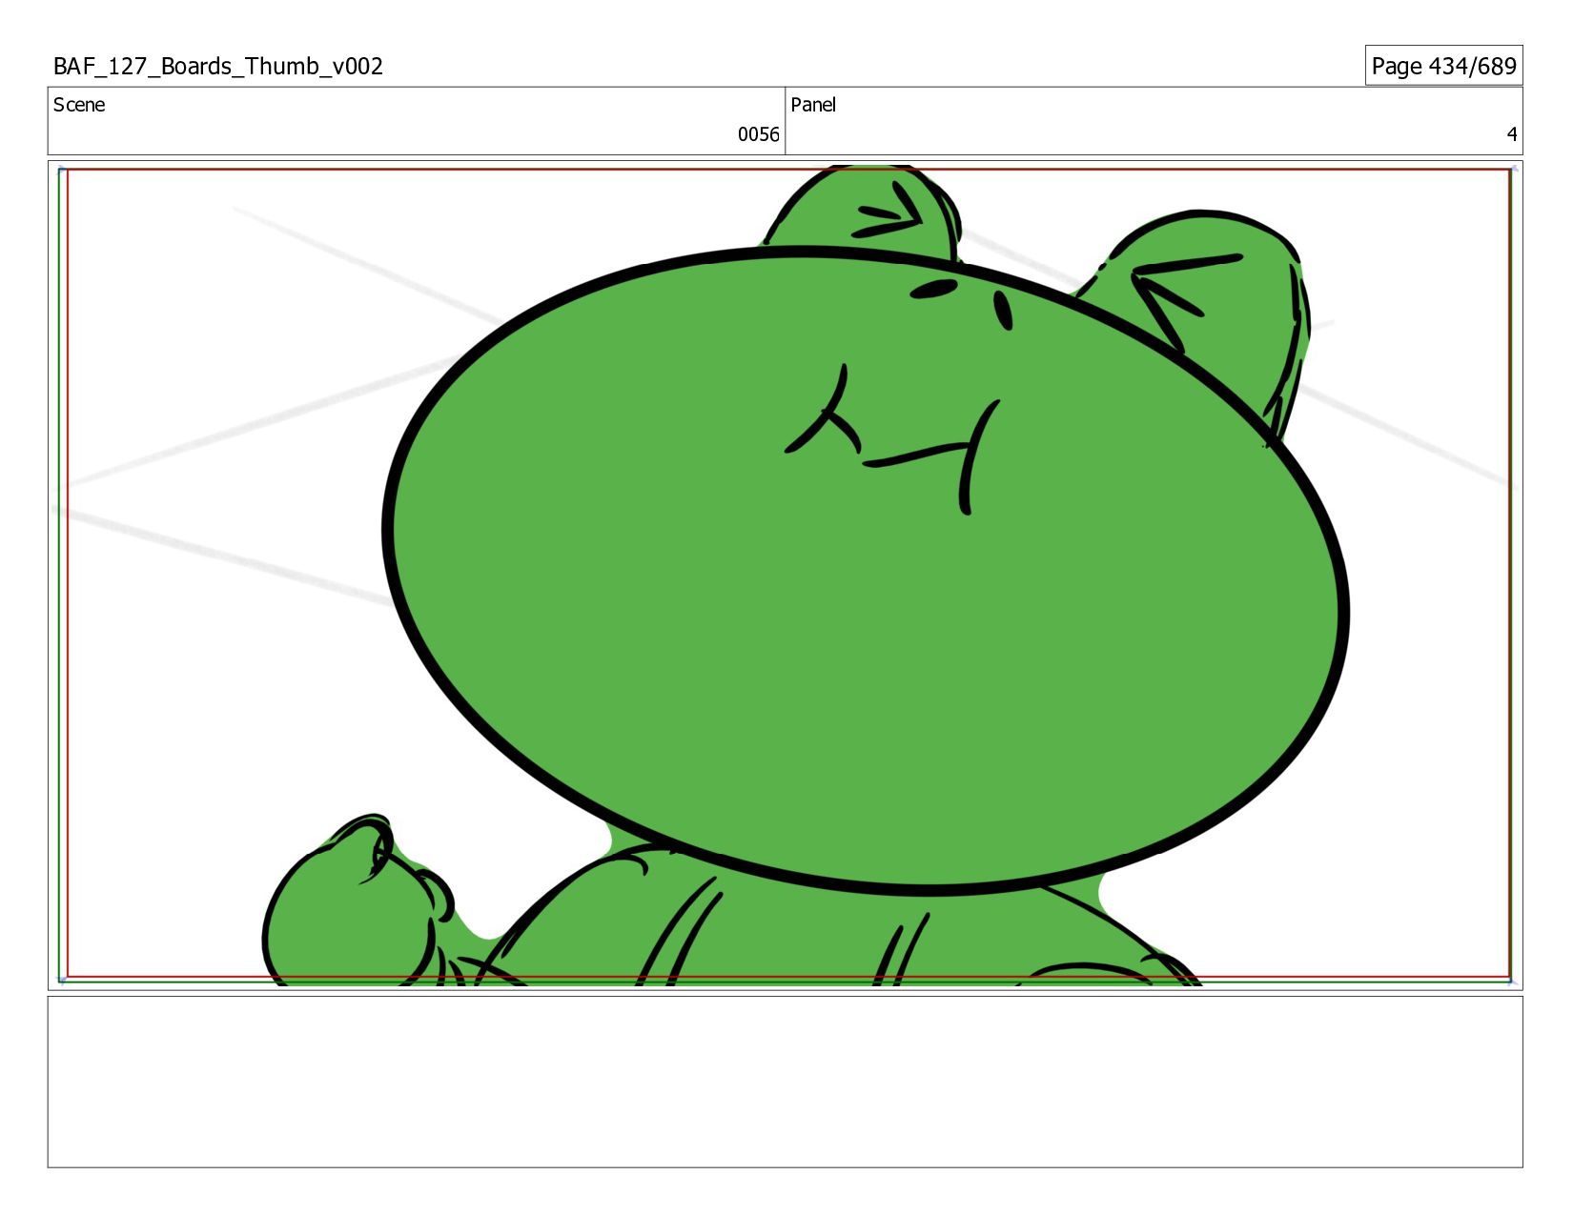1573x1215 pixels.
Task: Click the Page 434/689 indicator box
Action: [x=1443, y=66]
